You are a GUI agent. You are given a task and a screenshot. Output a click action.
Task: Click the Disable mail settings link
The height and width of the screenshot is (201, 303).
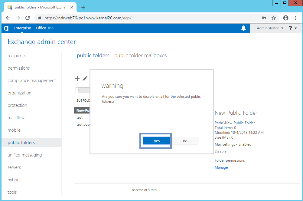click(x=220, y=151)
